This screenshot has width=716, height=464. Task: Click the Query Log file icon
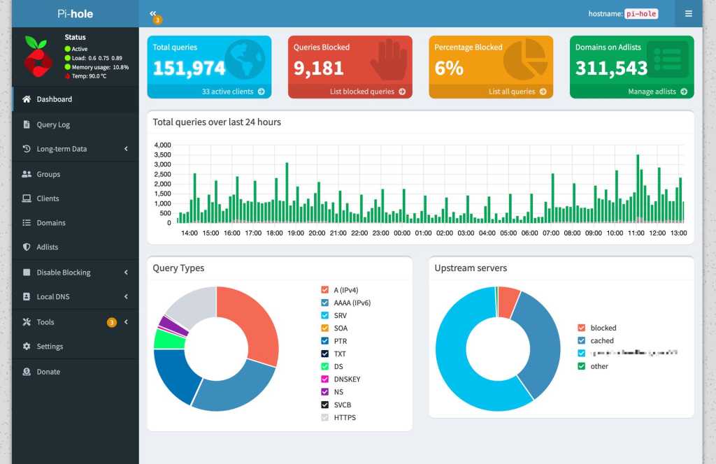27,124
